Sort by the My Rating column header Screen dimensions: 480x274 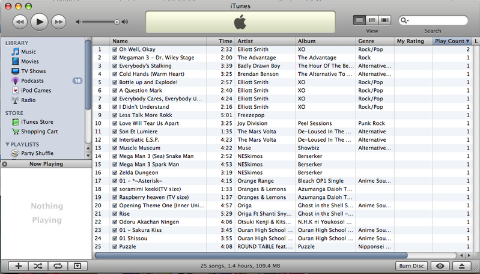pos(413,41)
